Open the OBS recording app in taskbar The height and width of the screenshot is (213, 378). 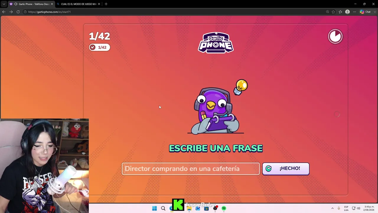[x=215, y=208]
